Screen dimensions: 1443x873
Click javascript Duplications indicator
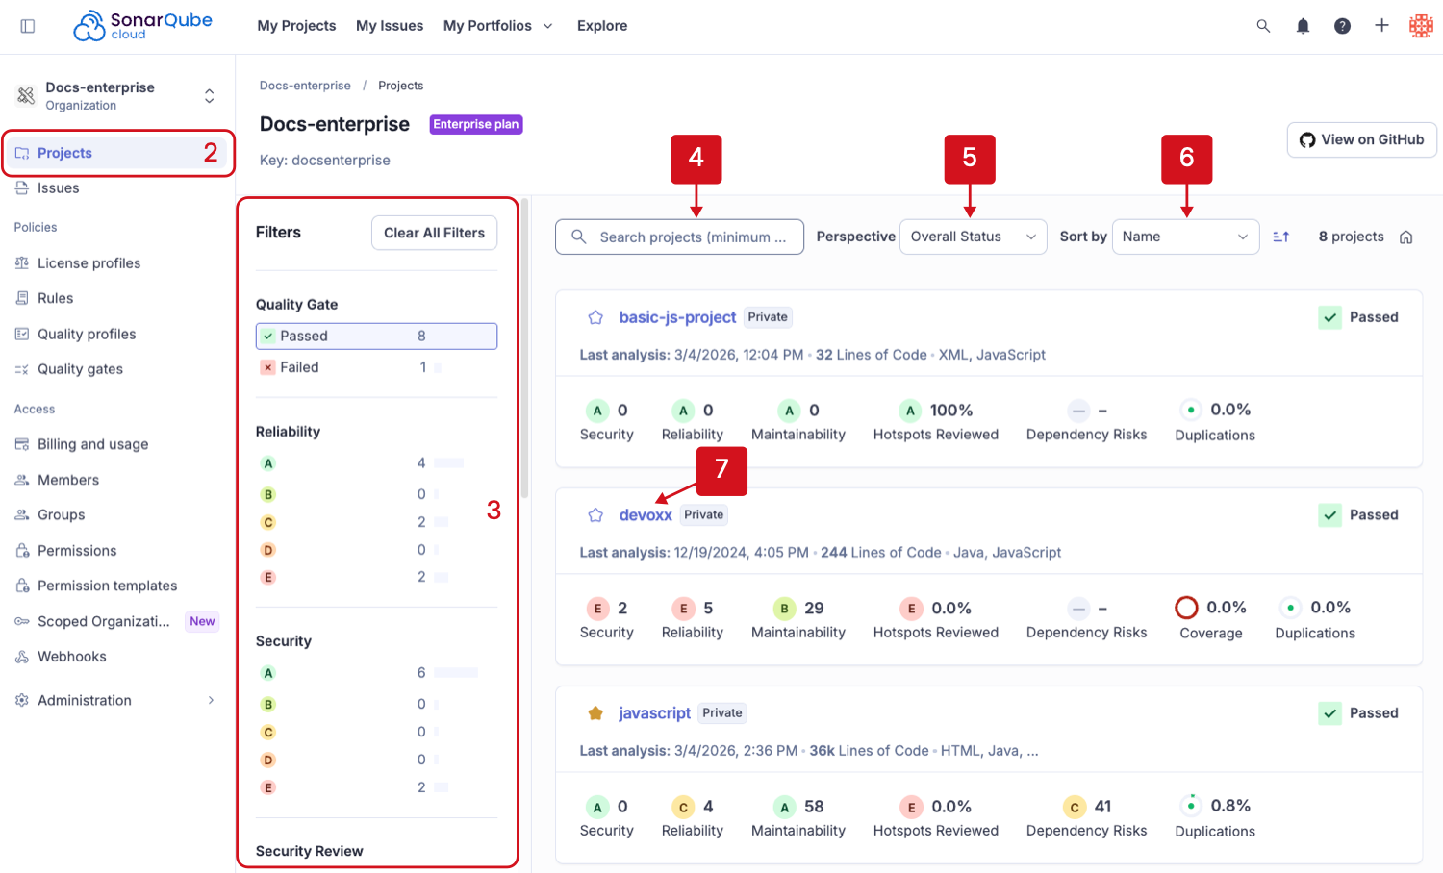(x=1191, y=806)
